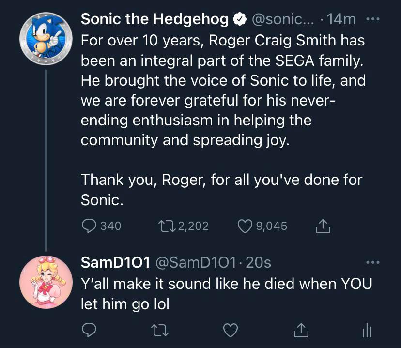Screen dimensions: 401x348
Task: Click the reply icon under SamD1O1's tweet
Action: [90, 330]
